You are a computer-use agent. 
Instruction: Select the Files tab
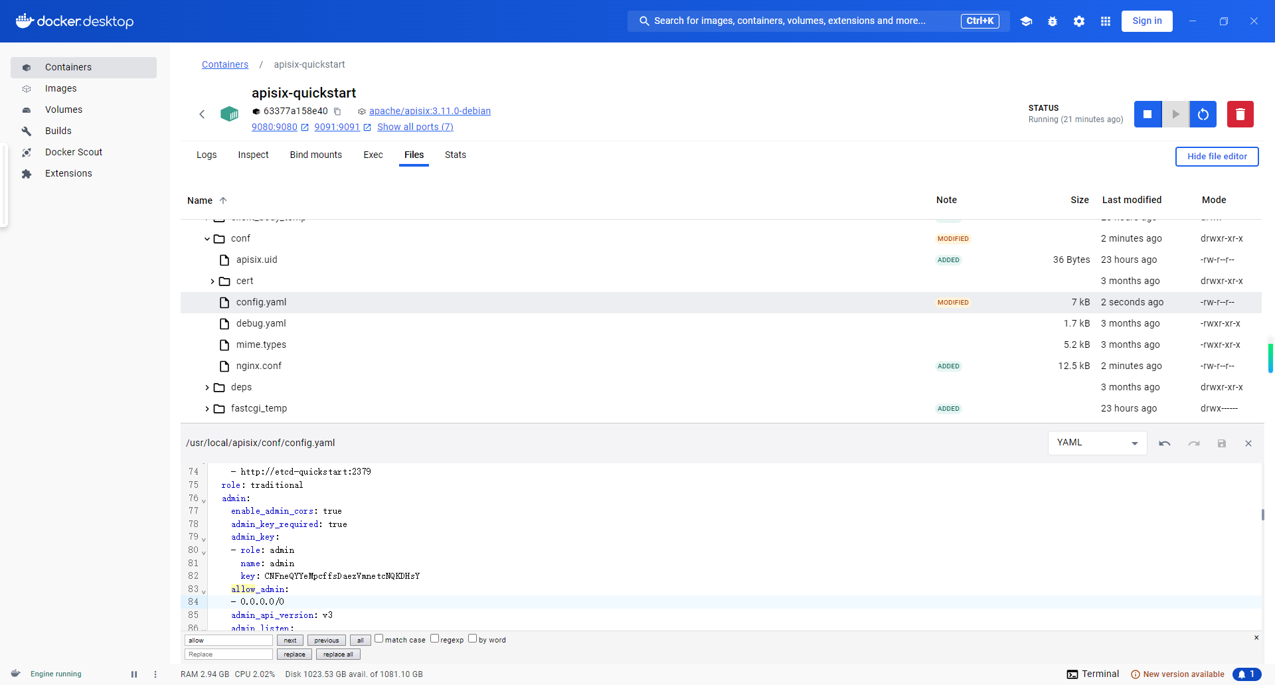click(414, 155)
